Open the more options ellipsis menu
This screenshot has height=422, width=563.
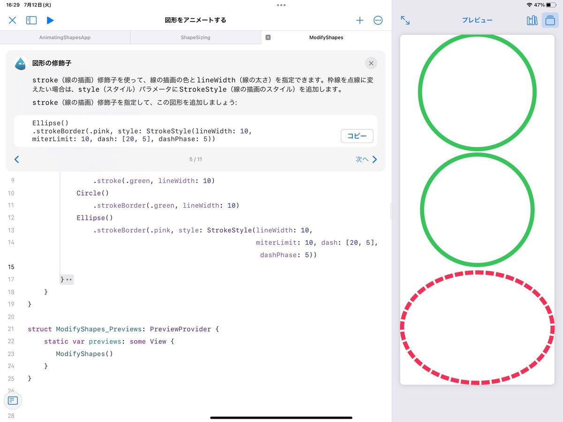[x=378, y=20]
